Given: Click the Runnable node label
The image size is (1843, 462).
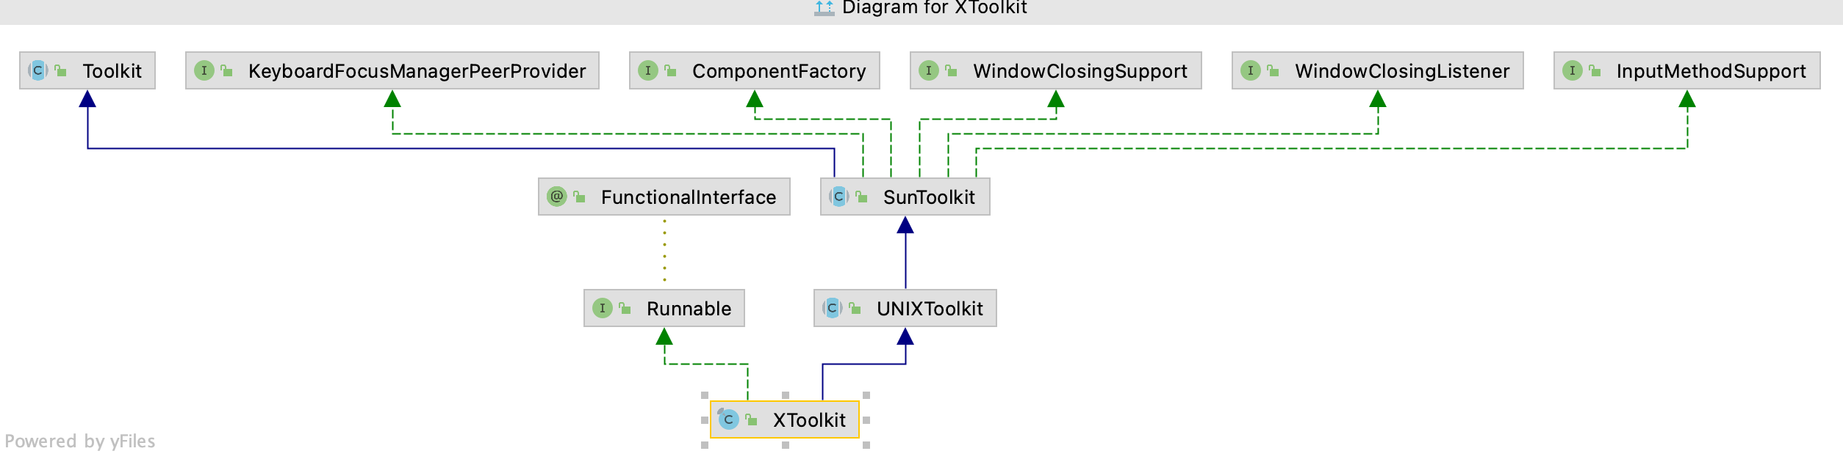Looking at the screenshot, I should pos(689,309).
